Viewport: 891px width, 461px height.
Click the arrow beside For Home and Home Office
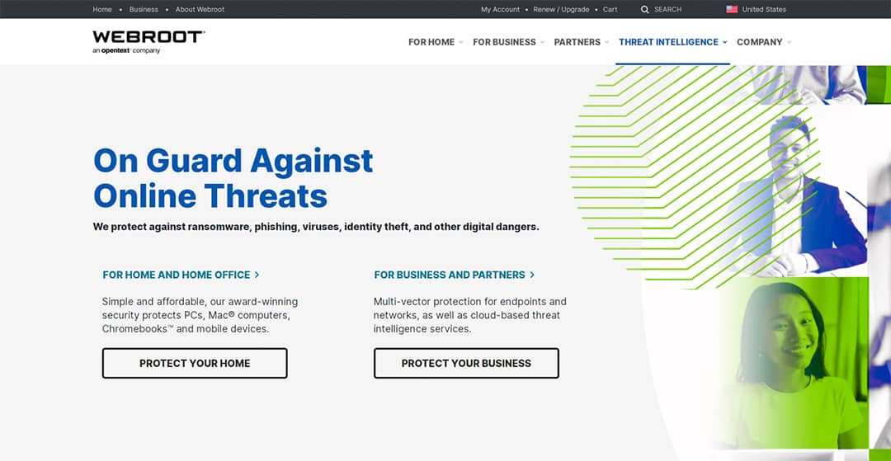click(x=257, y=275)
